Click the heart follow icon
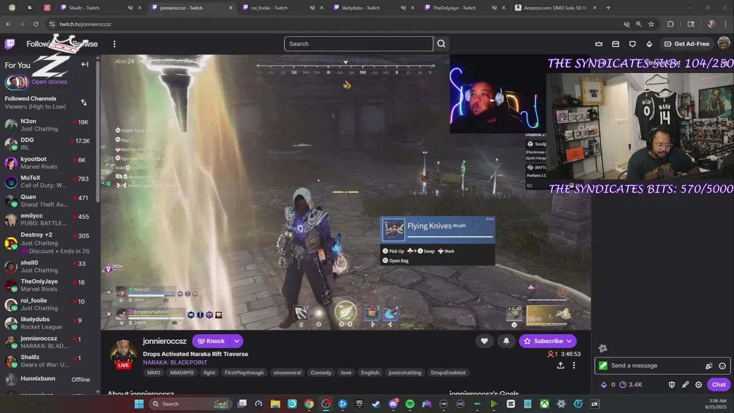 tap(484, 341)
